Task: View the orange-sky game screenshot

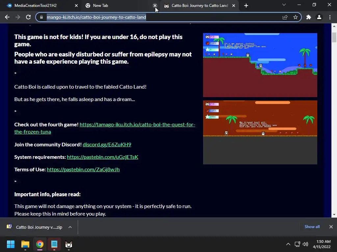Action: (260, 132)
